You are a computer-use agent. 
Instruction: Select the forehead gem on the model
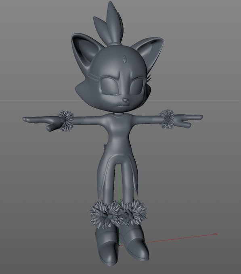coord(124,59)
